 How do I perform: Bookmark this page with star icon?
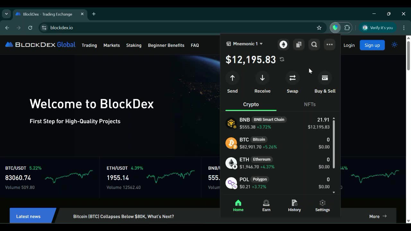click(x=319, y=28)
